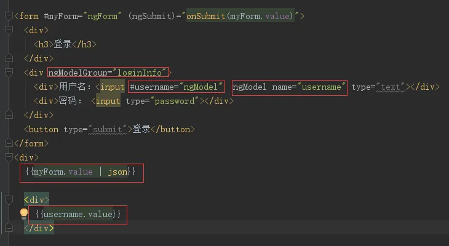The width and height of the screenshot is (449, 246).
Task: Click the yellow lightbulb quick-fix icon
Action: coord(24,213)
